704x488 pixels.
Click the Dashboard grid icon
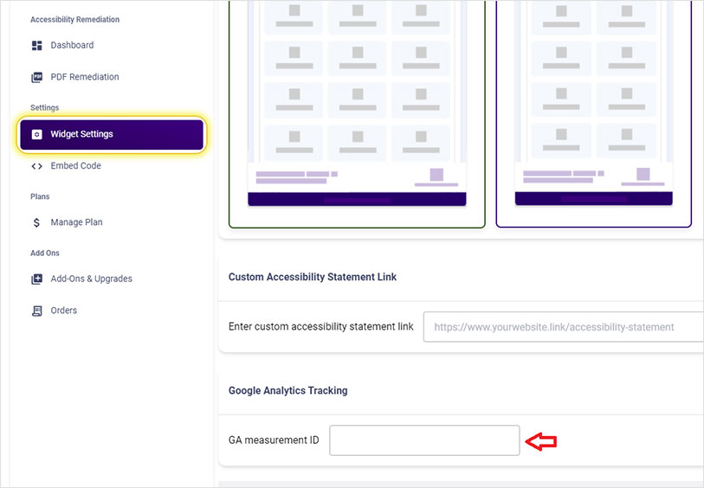[x=37, y=45]
